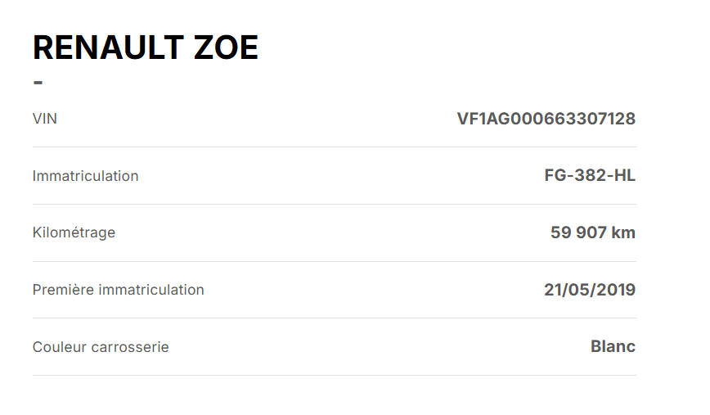Screen dimensions: 710x415
Task: Click the Kilométrage field label
Action: (74, 232)
